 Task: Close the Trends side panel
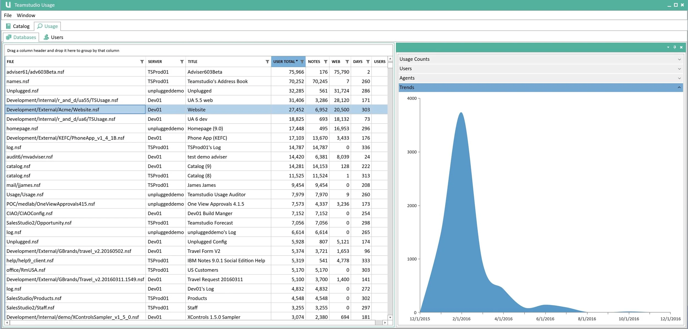[x=681, y=47]
